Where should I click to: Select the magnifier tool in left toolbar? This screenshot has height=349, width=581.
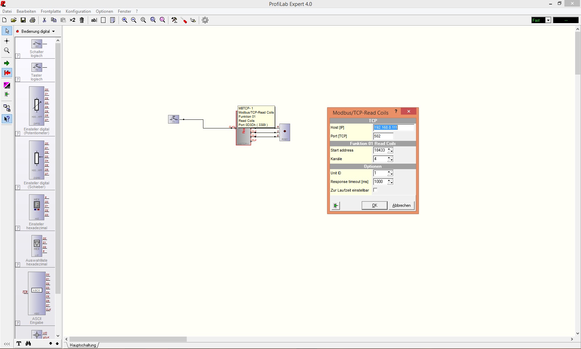(x=7, y=50)
